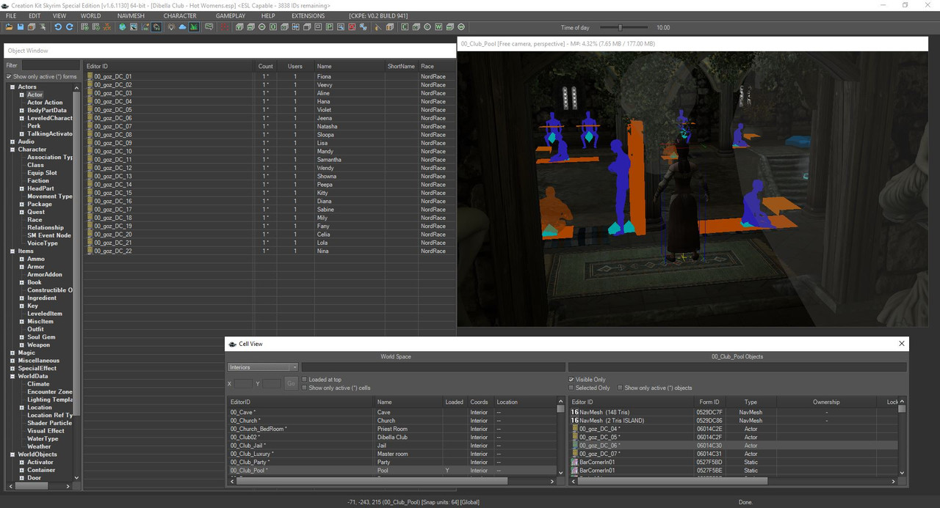Image resolution: width=940 pixels, height=508 pixels.
Task: Sort the object list by Name column header
Action: pyautogui.click(x=324, y=66)
